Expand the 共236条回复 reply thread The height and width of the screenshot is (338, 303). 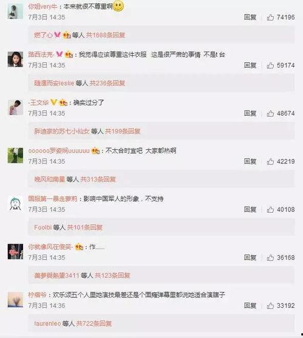tap(107, 83)
